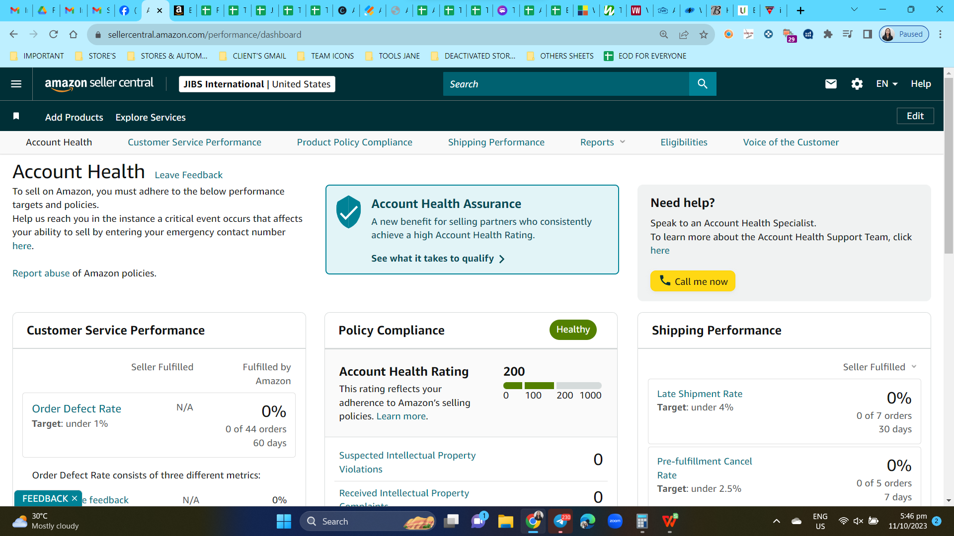This screenshot has width=954, height=536.
Task: Click Learn more about Account Health Rating
Action: [x=401, y=416]
